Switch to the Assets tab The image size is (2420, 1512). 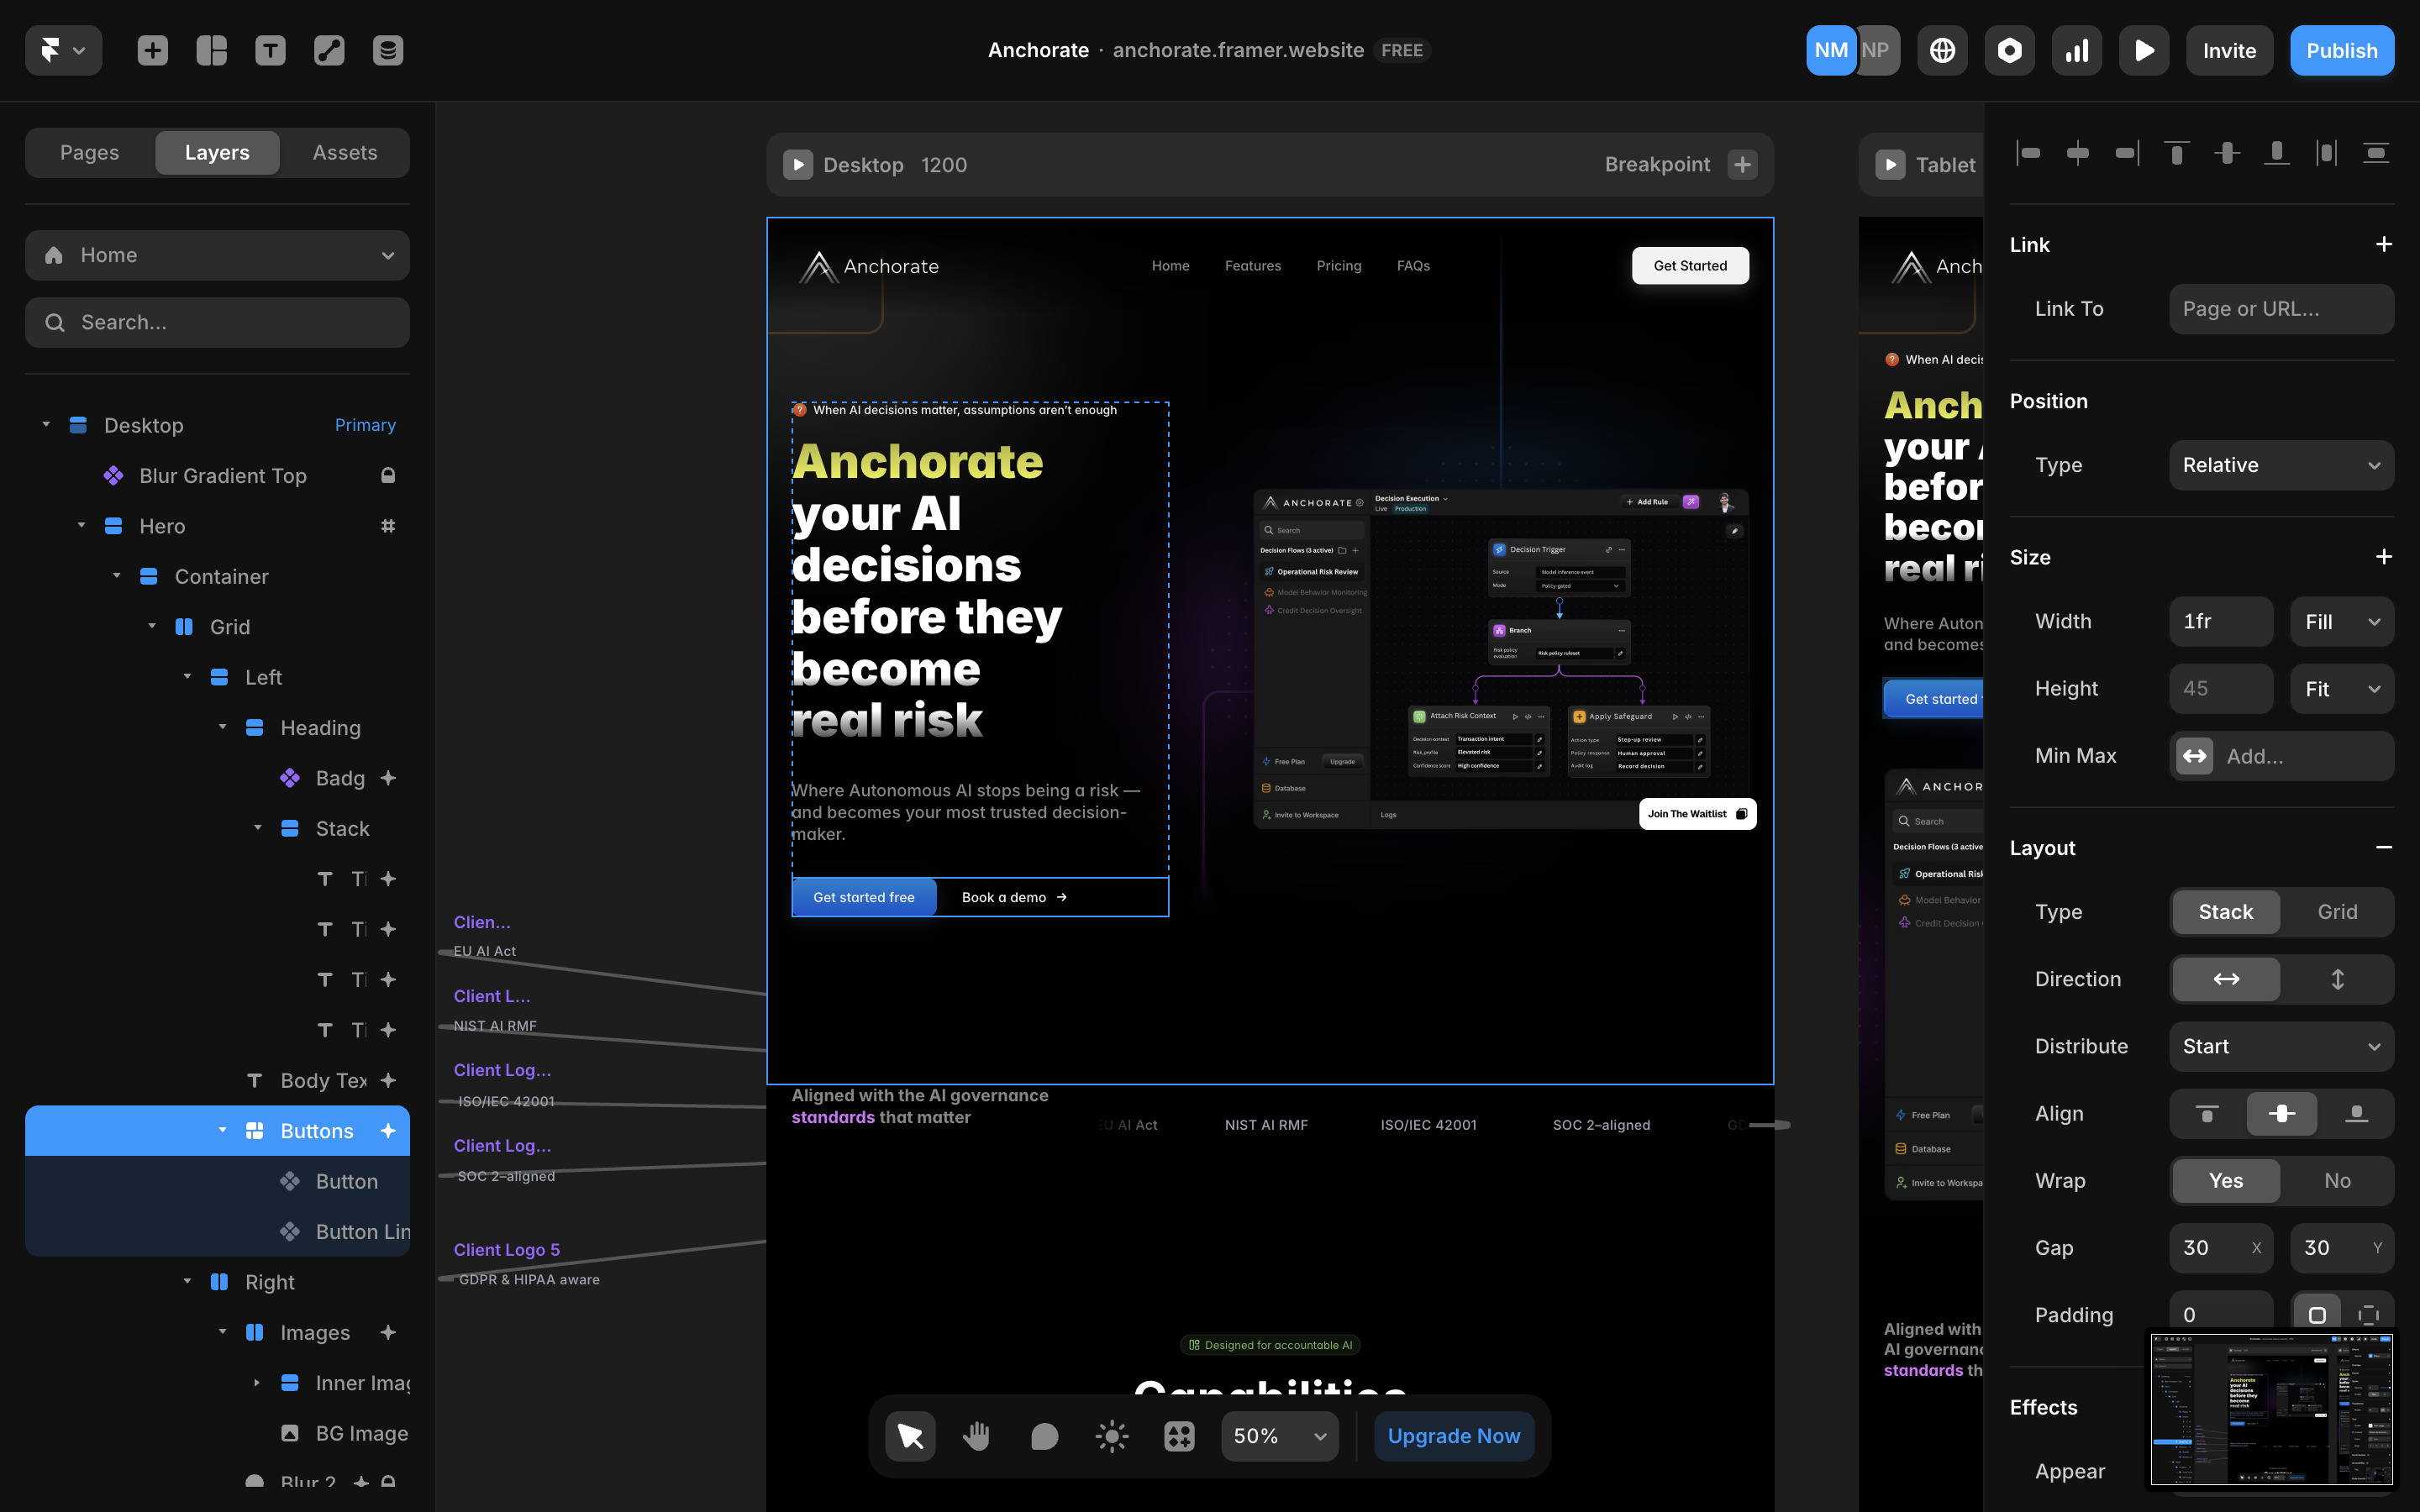pos(344,153)
